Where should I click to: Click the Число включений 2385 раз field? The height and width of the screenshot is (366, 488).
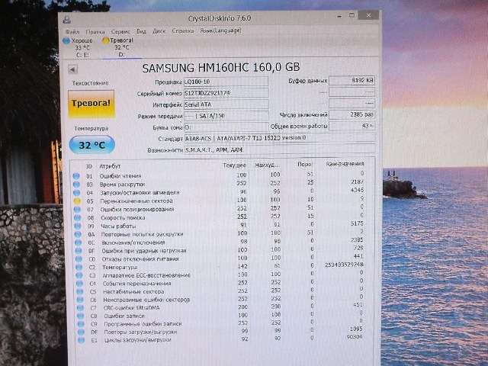pos(352,114)
